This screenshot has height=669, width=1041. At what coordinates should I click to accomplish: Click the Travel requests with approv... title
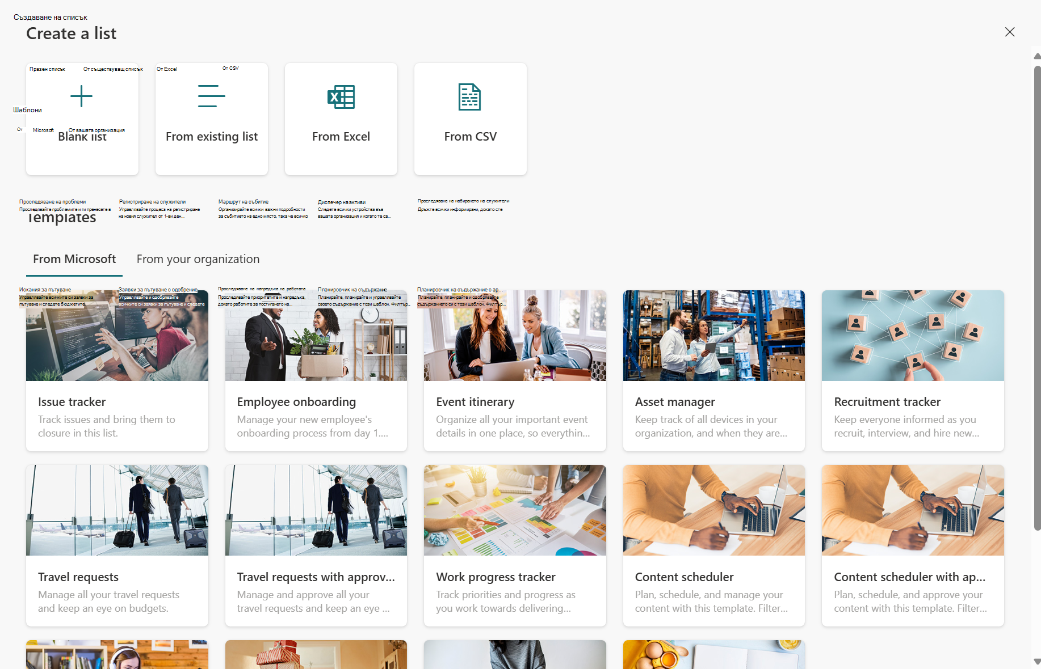[x=316, y=577]
